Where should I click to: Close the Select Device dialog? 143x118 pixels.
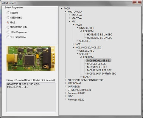tap(137, 2)
